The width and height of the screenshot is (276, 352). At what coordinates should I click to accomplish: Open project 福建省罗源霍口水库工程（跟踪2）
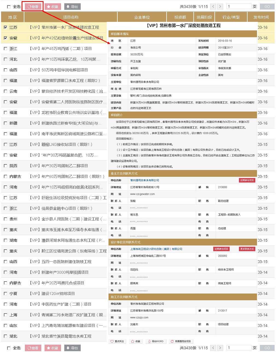(65, 81)
